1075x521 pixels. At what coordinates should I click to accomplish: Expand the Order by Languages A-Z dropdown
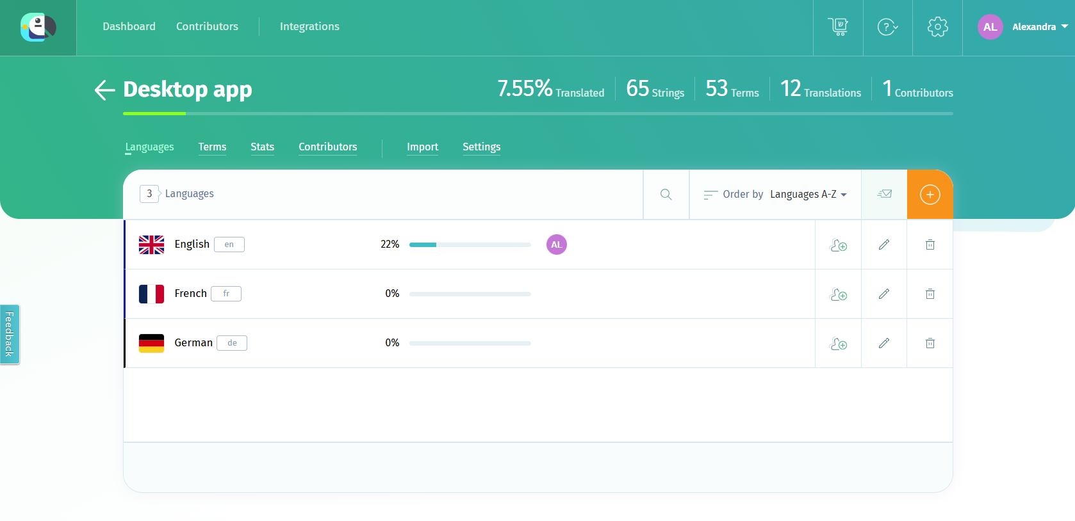pyautogui.click(x=808, y=195)
